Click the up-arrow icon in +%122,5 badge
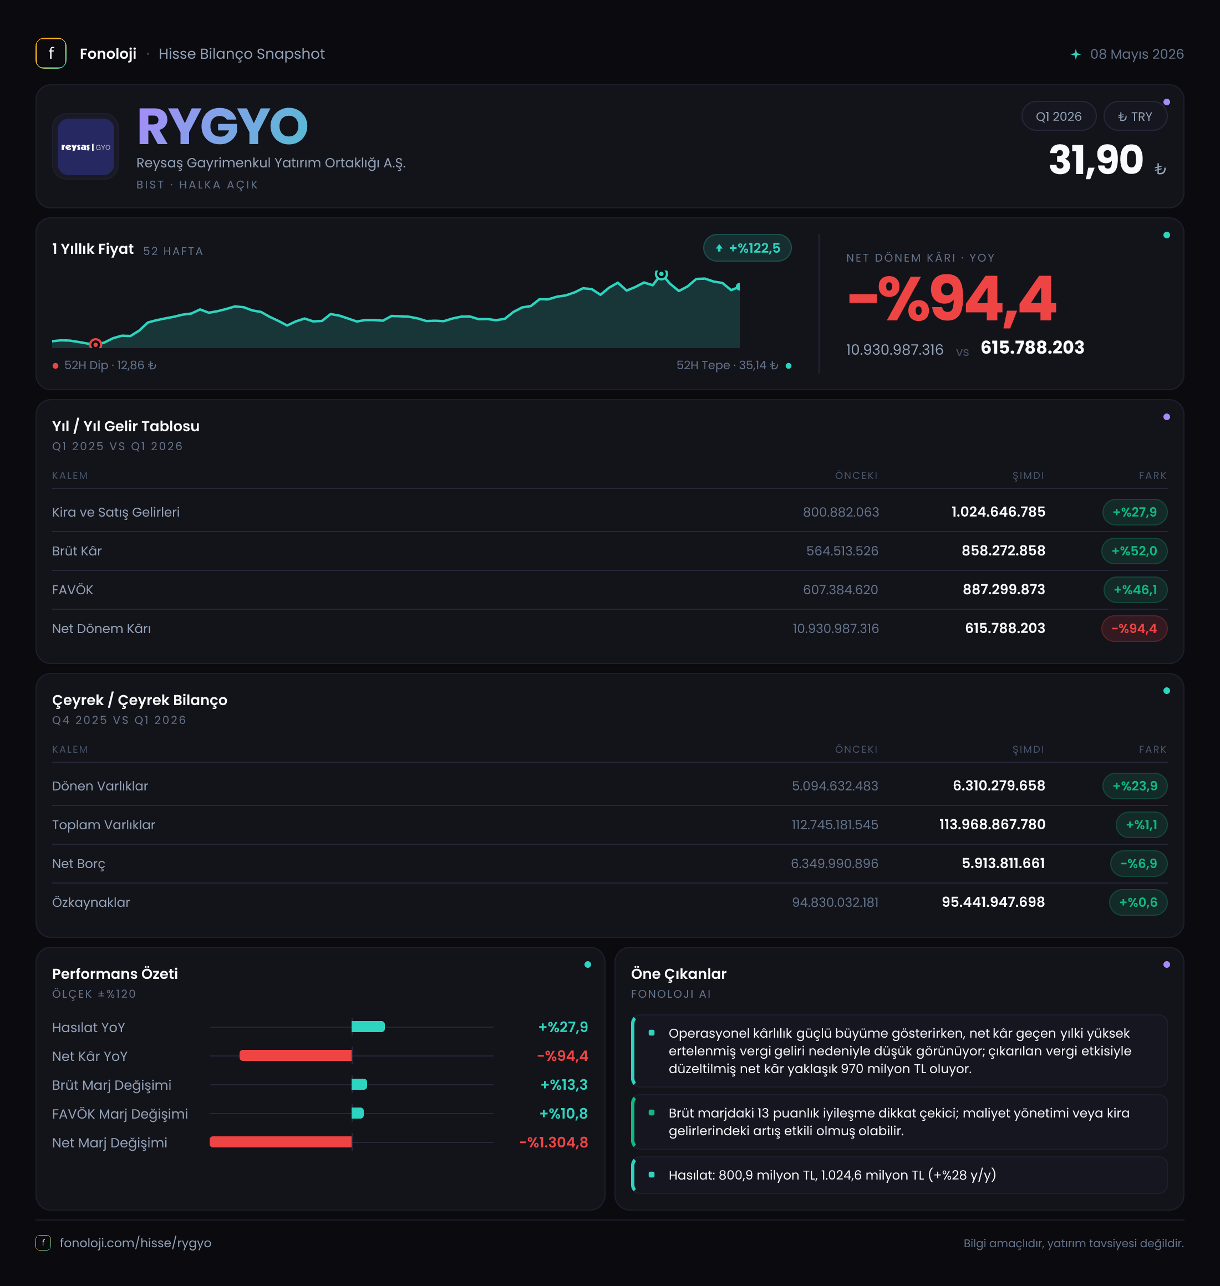This screenshot has height=1286, width=1220. tap(719, 248)
